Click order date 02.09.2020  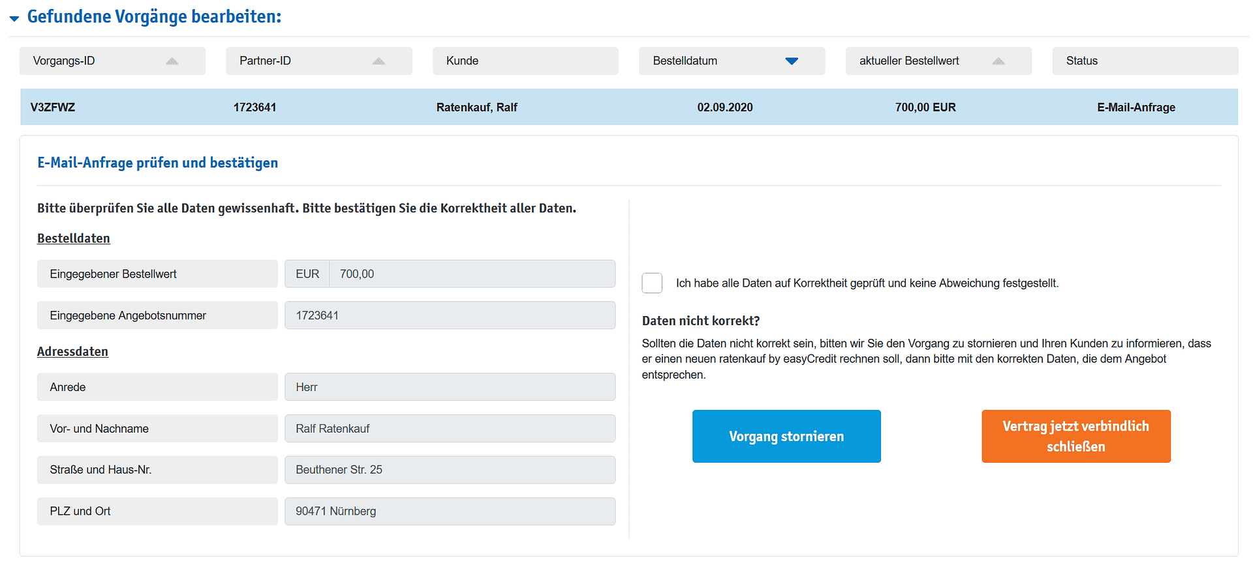pyautogui.click(x=724, y=108)
